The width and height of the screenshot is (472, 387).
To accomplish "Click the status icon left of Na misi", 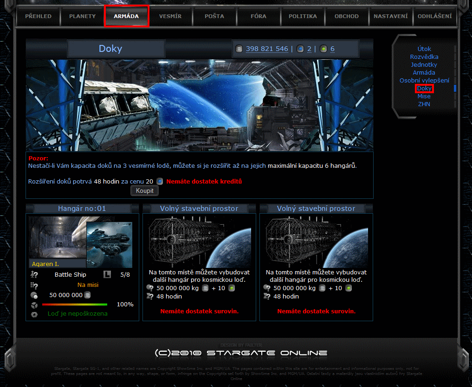I will (34, 285).
